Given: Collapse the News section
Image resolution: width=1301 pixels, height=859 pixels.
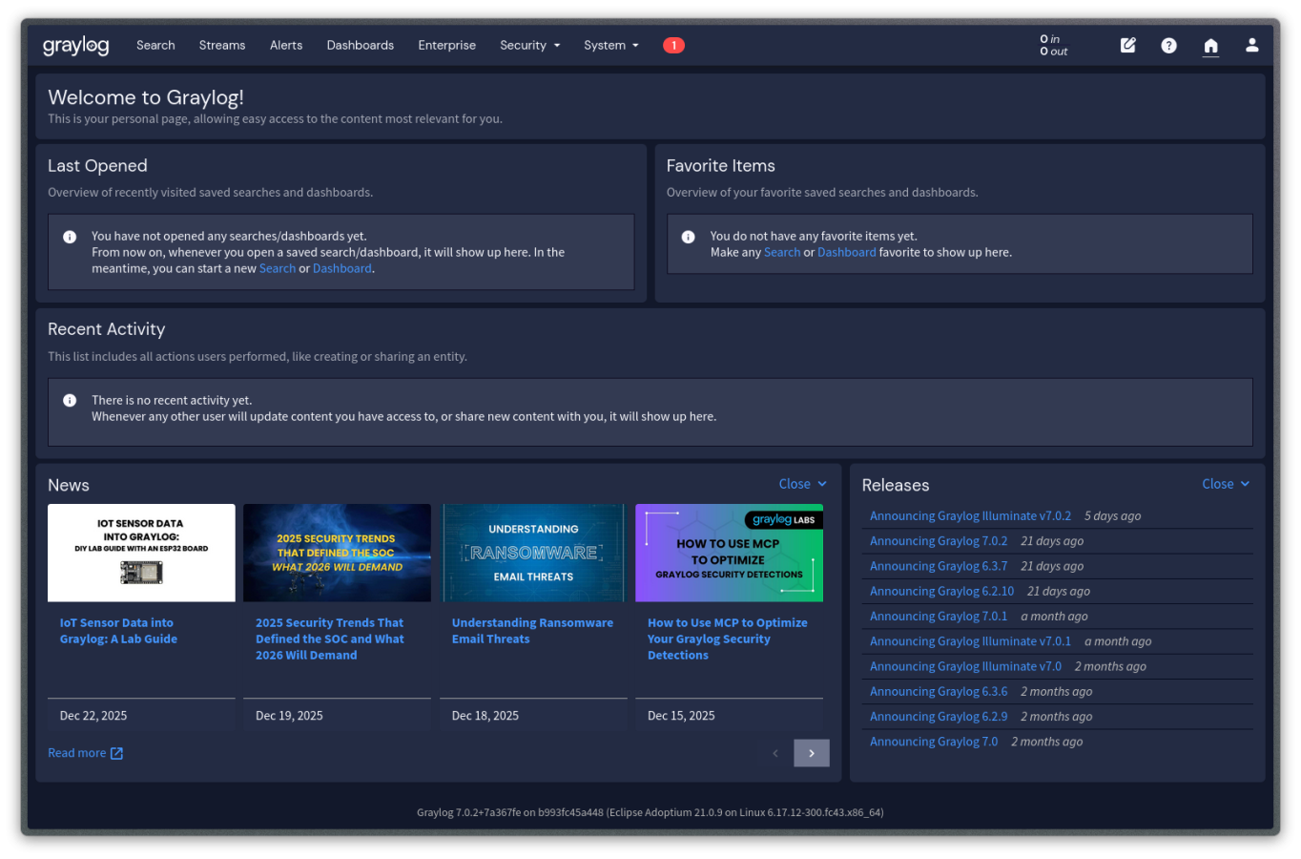Looking at the screenshot, I should coord(802,484).
